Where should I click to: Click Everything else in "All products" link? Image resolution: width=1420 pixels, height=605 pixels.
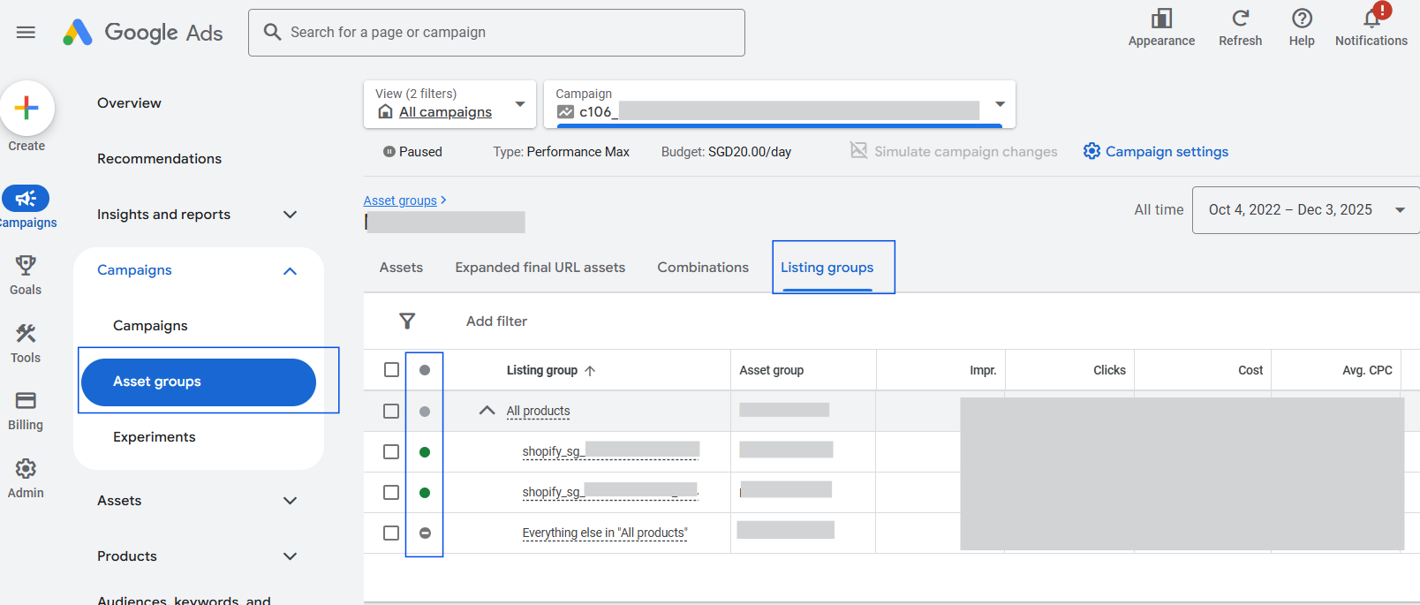click(x=605, y=533)
